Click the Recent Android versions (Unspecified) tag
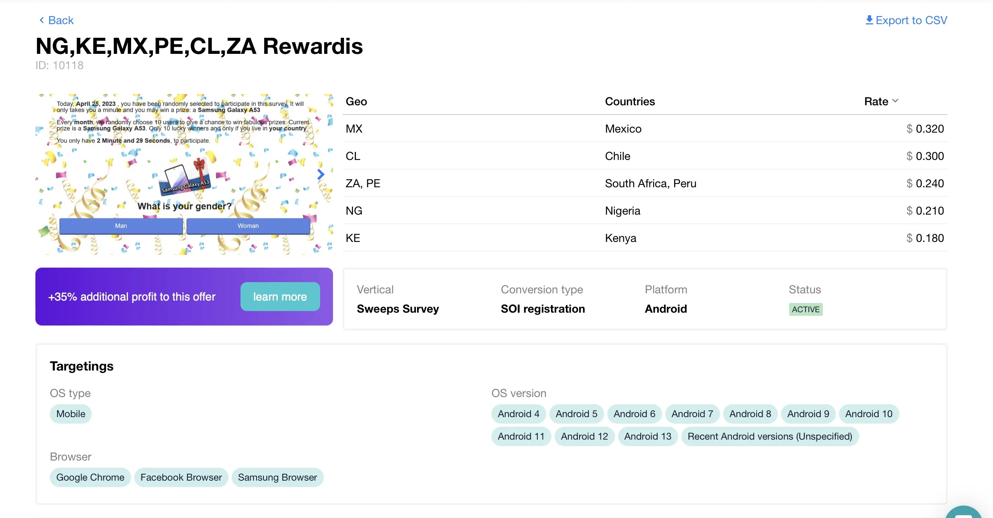Viewport: 993px width, 518px height. (770, 436)
